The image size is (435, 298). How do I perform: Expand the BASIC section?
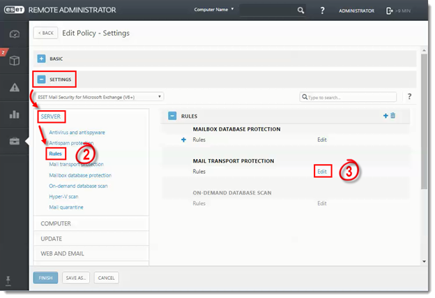(x=41, y=59)
